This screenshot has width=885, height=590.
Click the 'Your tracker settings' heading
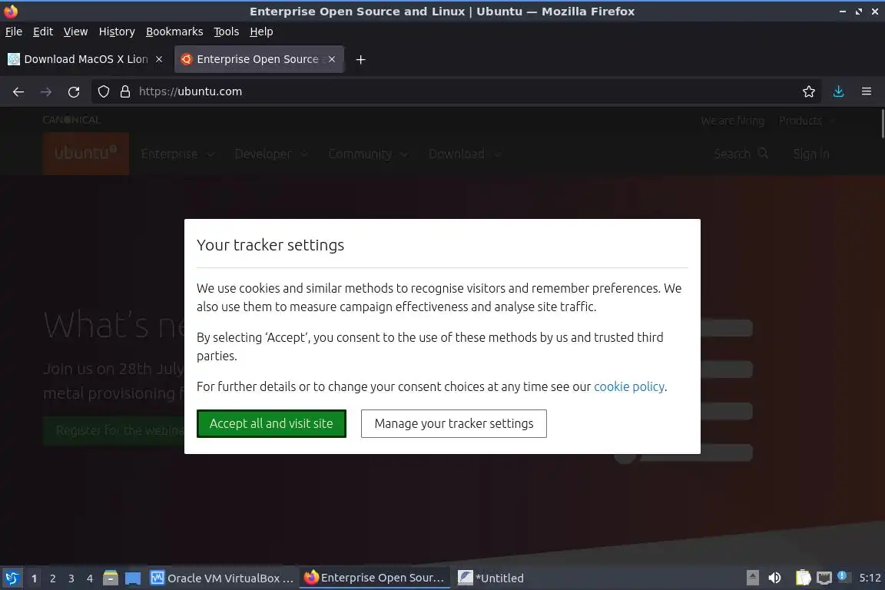pyautogui.click(x=270, y=245)
